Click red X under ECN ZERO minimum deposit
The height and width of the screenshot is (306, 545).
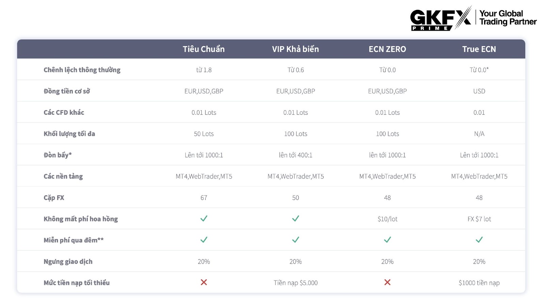tap(387, 282)
